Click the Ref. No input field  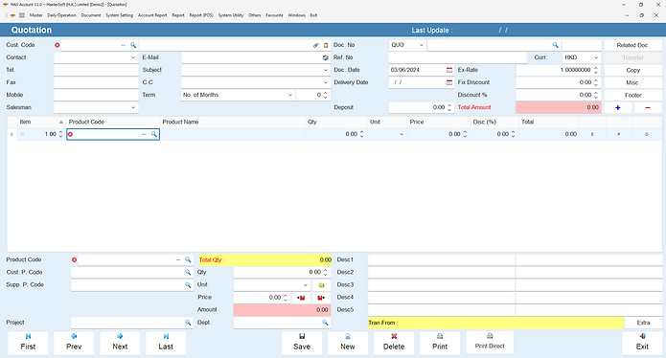click(x=457, y=57)
